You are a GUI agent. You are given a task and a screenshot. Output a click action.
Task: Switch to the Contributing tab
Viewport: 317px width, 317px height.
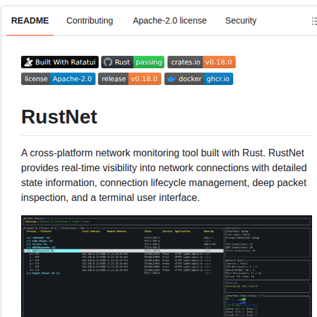coord(89,20)
